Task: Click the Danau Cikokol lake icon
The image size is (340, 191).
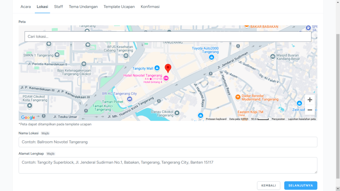Action: click(177, 113)
